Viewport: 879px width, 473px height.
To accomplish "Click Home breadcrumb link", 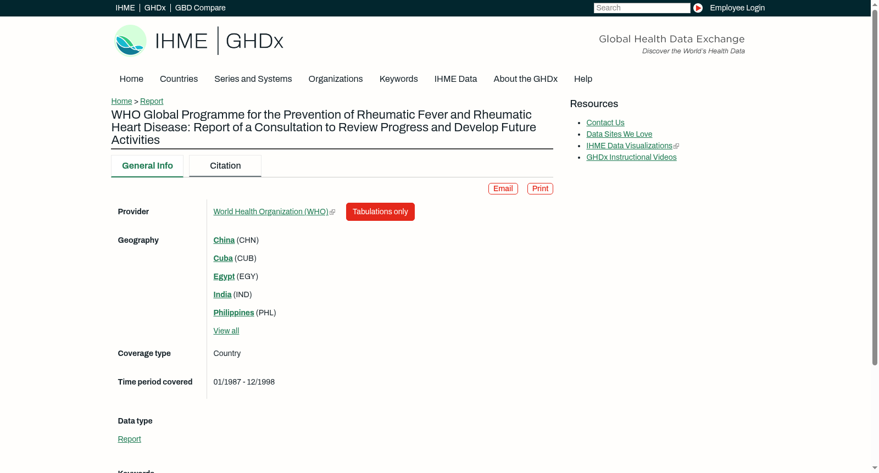I will [x=121, y=101].
